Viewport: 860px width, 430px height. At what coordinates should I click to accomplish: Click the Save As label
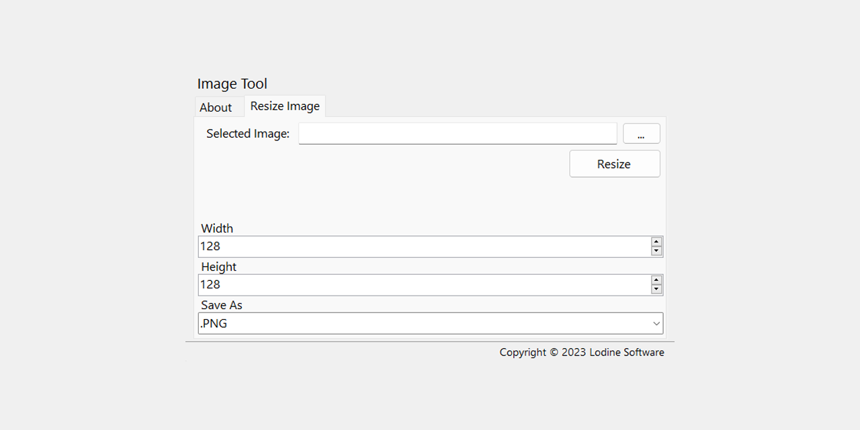[x=222, y=305]
